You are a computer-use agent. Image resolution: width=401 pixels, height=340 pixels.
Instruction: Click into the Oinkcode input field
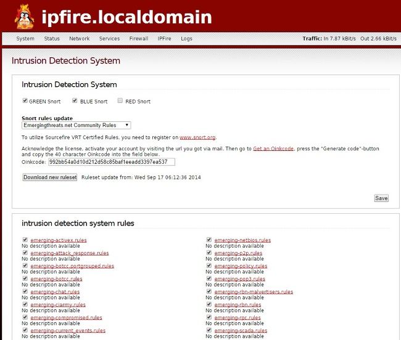pyautogui.click(x=112, y=162)
